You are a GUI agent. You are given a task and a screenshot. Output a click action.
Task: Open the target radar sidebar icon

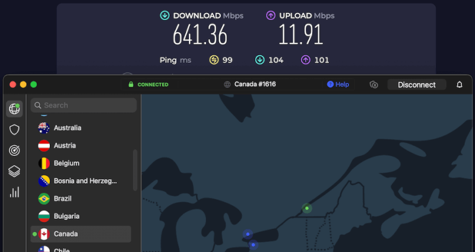coord(14,151)
